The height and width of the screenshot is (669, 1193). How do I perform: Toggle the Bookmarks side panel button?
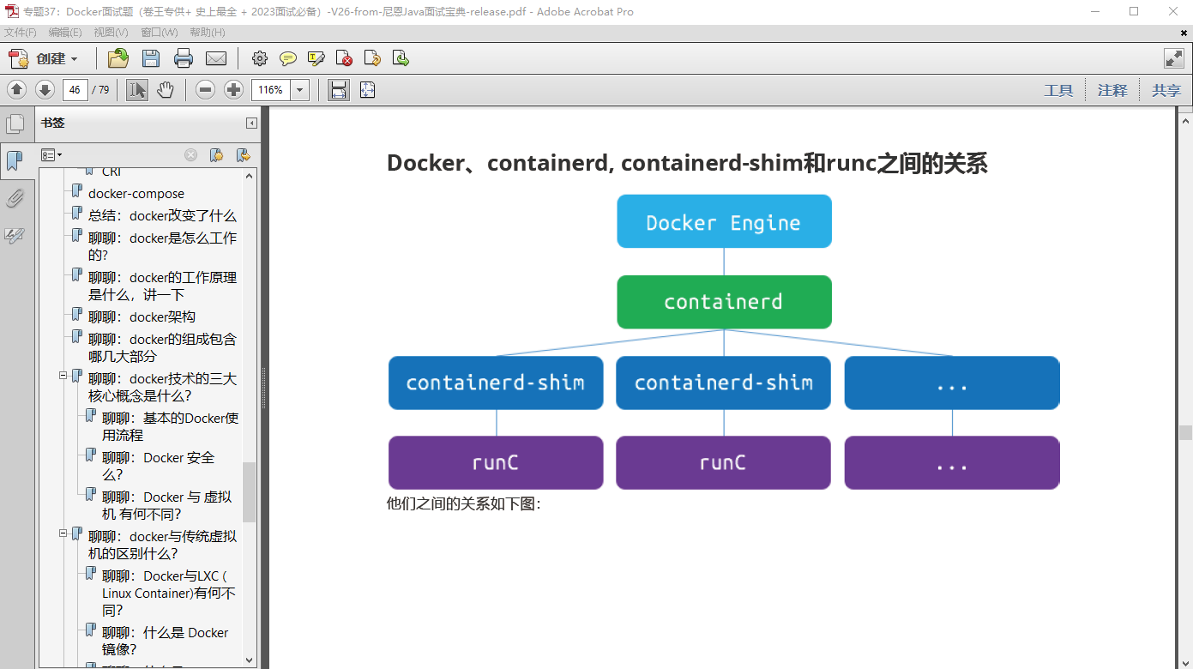click(15, 160)
